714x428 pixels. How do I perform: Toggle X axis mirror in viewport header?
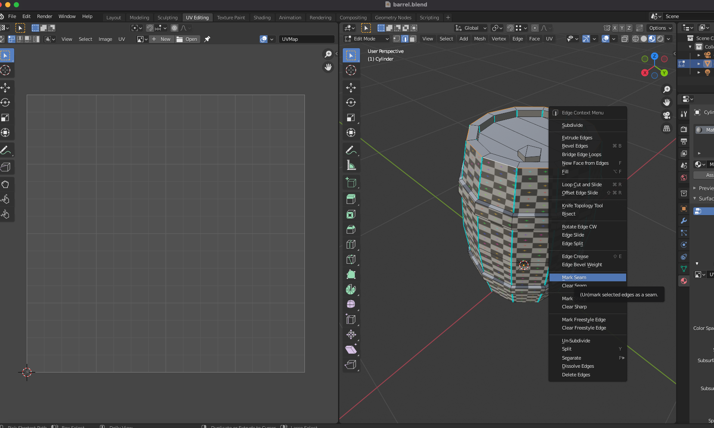click(615, 28)
